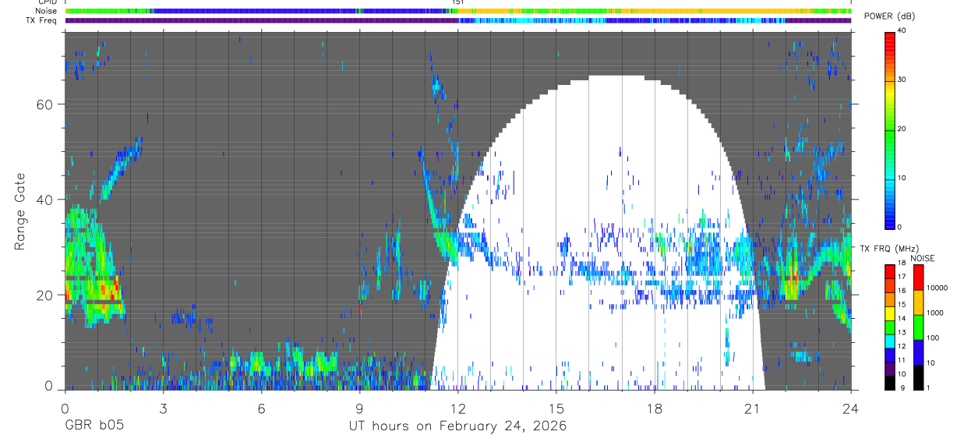Image resolution: width=957 pixels, height=442 pixels.
Task: Click the "14" TX frequency legend label
Action: 901,320
